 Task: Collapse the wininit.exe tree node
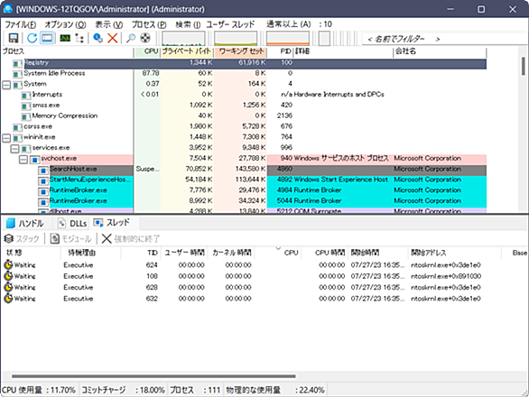coord(6,138)
